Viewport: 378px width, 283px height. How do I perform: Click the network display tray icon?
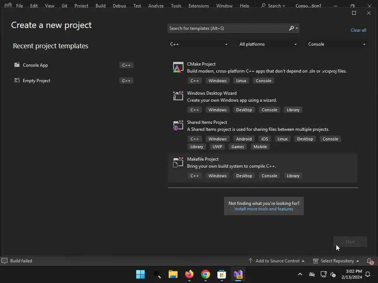click(x=323, y=274)
